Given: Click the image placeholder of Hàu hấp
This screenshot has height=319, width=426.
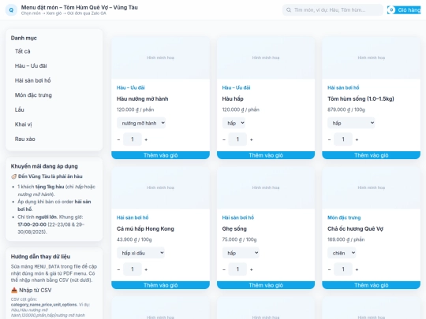Looking at the screenshot, I should (266, 57).
